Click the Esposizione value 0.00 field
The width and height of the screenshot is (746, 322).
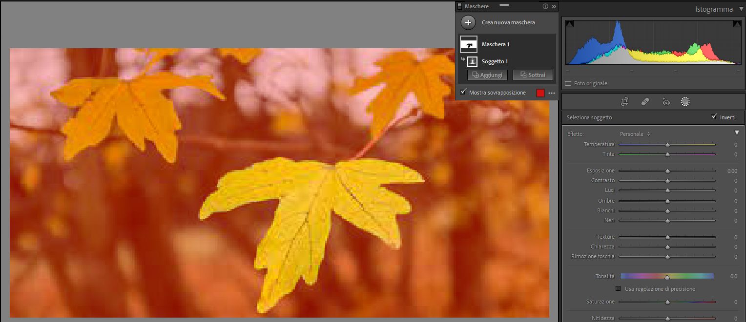(x=731, y=171)
